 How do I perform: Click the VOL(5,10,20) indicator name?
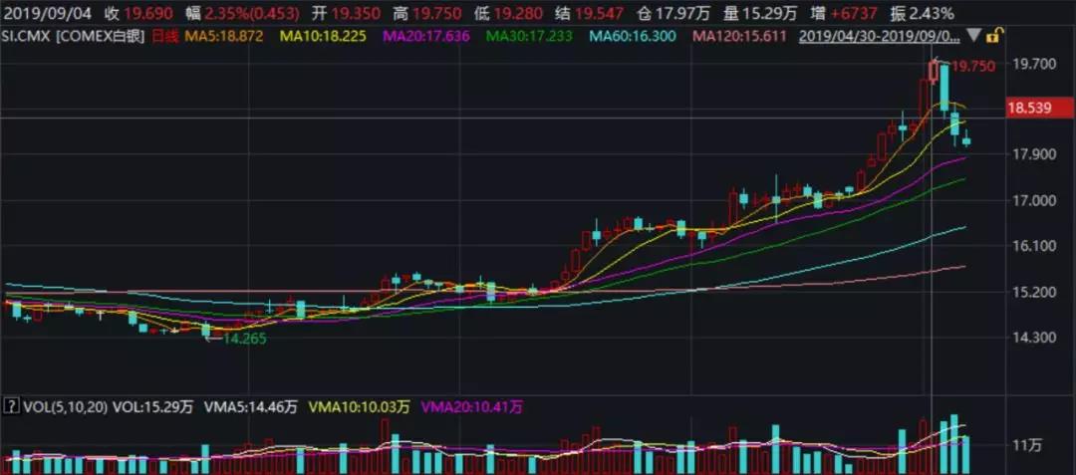pyautogui.click(x=65, y=407)
